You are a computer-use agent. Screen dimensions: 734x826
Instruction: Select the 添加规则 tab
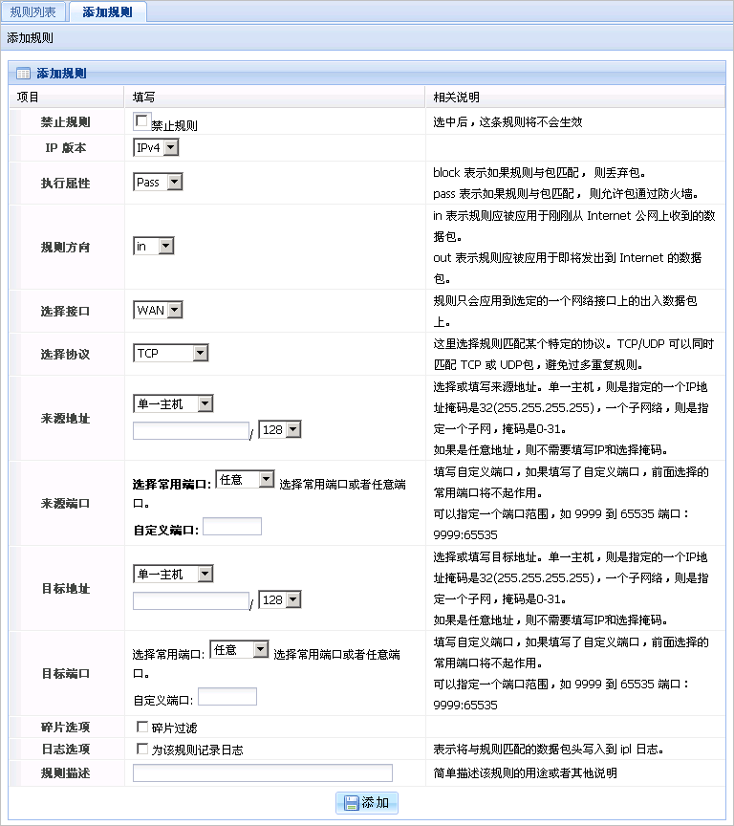click(108, 12)
